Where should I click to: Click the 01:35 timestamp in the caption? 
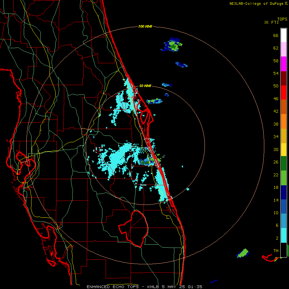coord(195,287)
